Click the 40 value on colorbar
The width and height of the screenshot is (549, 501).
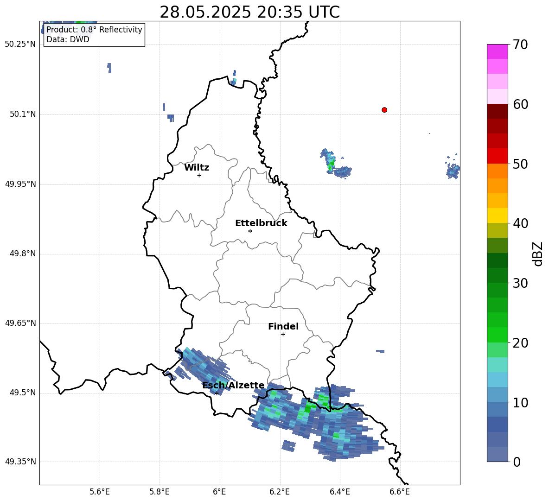[x=520, y=223]
